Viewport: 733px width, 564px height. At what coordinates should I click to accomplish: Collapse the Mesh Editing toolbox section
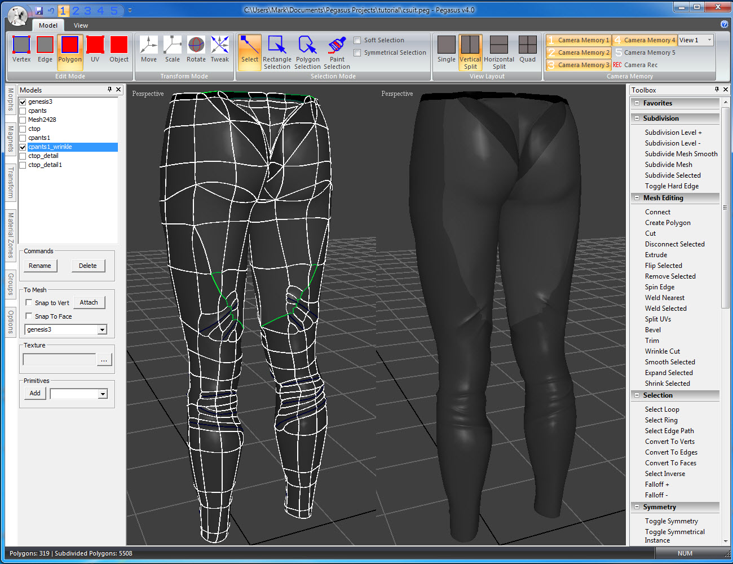pos(637,198)
